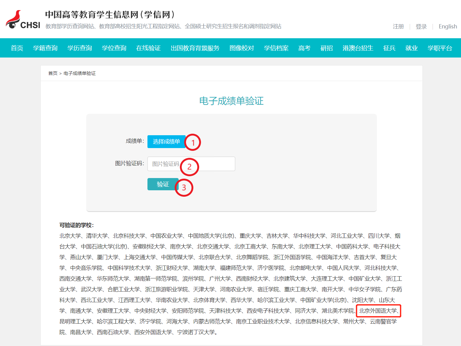The width and height of the screenshot is (461, 346).
Task: Go to the 学信档案 section
Action: pos(276,48)
